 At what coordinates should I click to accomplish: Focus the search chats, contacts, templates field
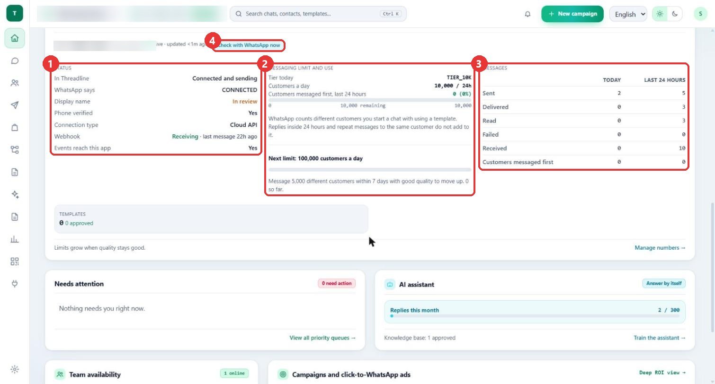click(x=318, y=14)
